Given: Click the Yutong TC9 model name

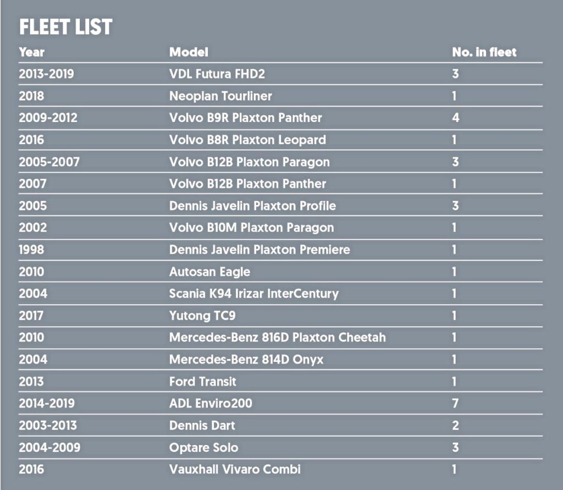Looking at the screenshot, I should coord(202,316).
